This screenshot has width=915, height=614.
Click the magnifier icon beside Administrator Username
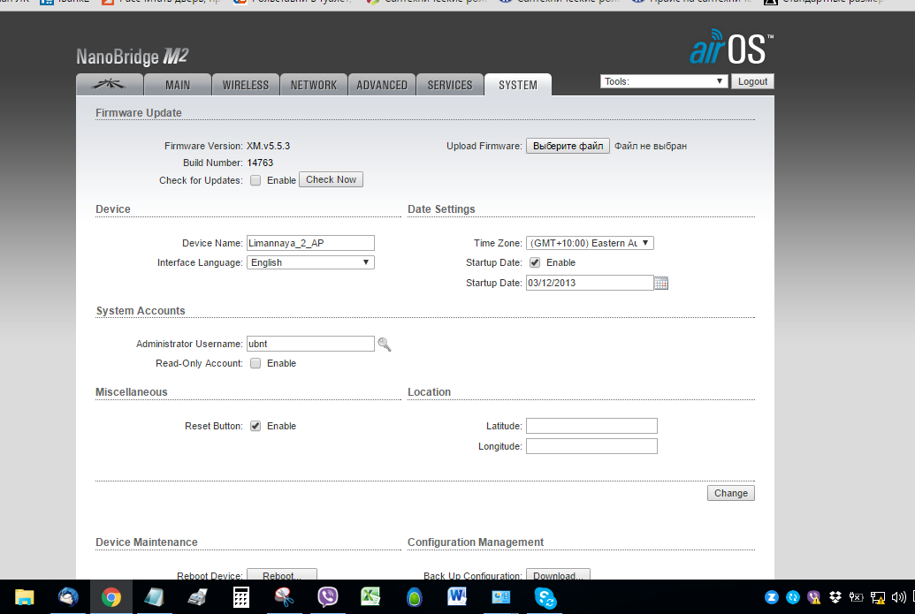pos(384,345)
